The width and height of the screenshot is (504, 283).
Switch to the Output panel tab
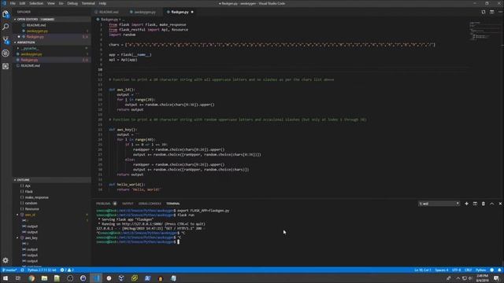[128, 204]
